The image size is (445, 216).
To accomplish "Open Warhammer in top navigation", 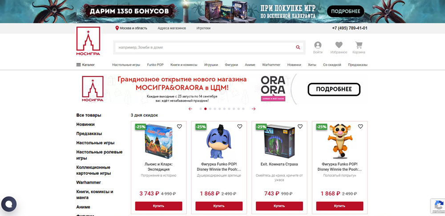I will click(x=271, y=65).
